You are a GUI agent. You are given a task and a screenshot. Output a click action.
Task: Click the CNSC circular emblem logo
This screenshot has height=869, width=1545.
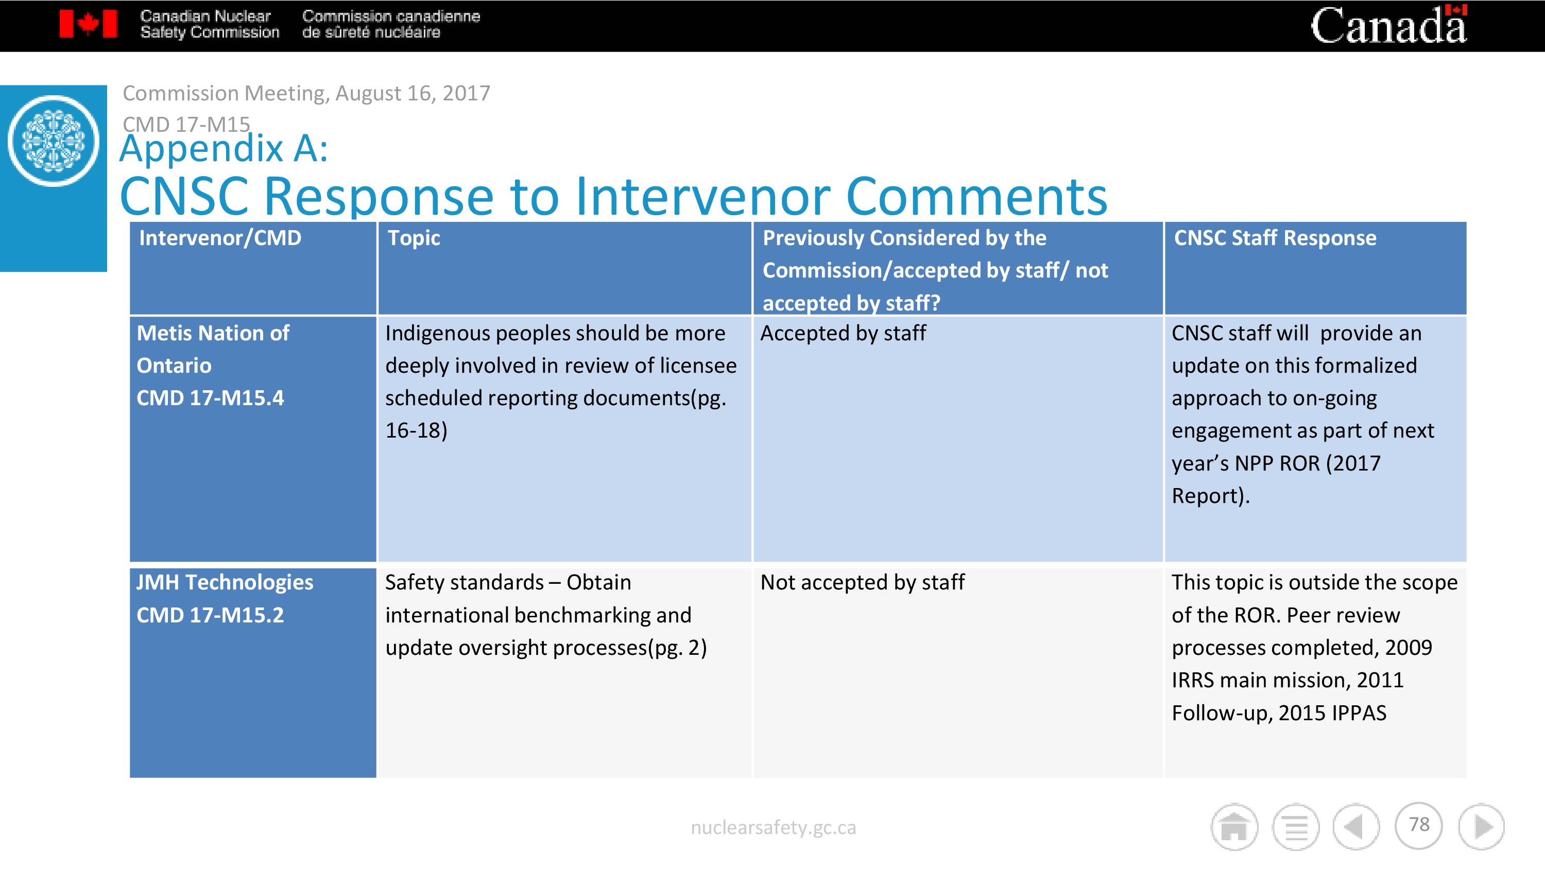point(54,141)
